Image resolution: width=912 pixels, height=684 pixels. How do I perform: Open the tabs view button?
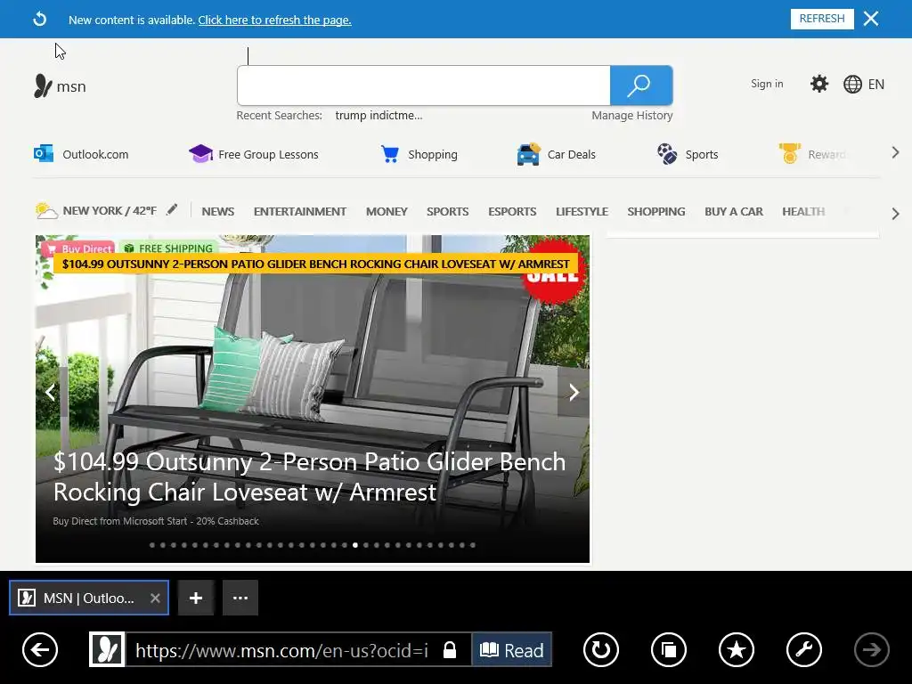pos(669,649)
